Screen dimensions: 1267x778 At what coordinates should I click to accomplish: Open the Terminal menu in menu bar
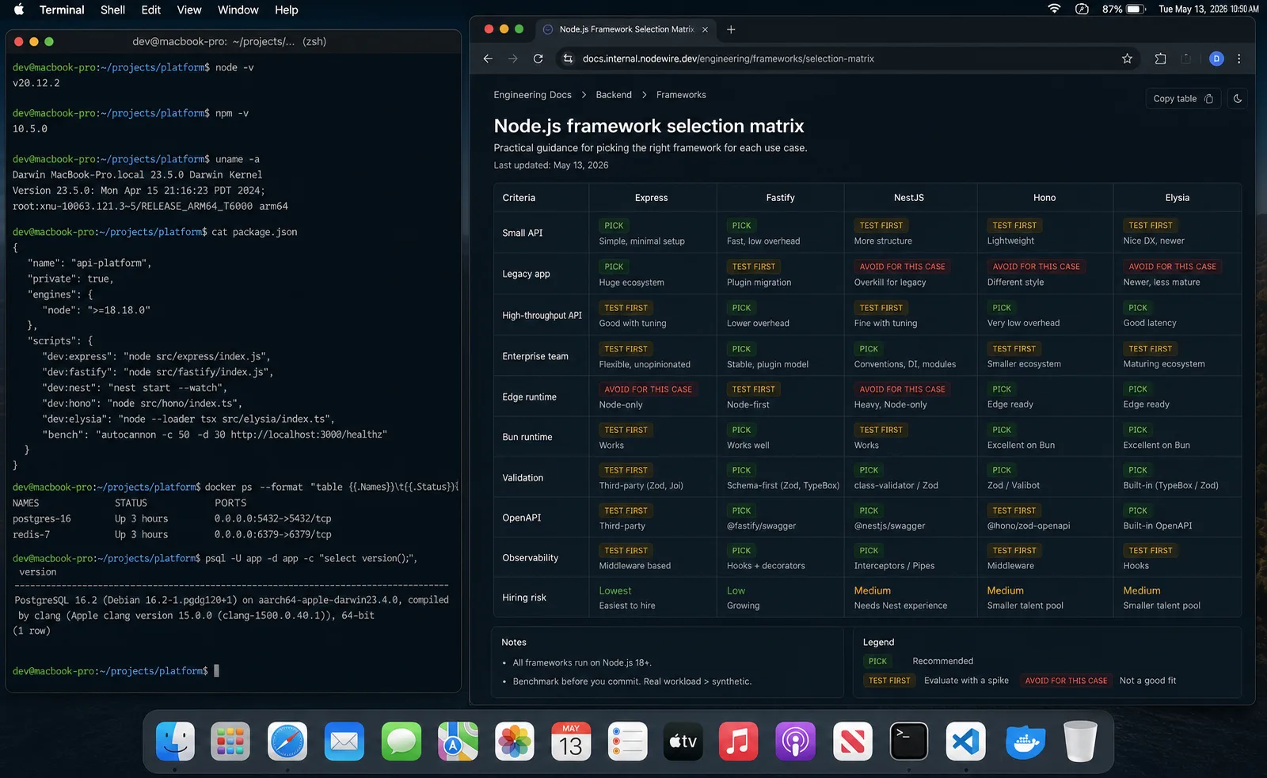pyautogui.click(x=62, y=9)
